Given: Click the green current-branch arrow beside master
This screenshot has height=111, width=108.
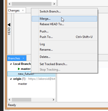Looking at the screenshot, I should click(x=19, y=69).
